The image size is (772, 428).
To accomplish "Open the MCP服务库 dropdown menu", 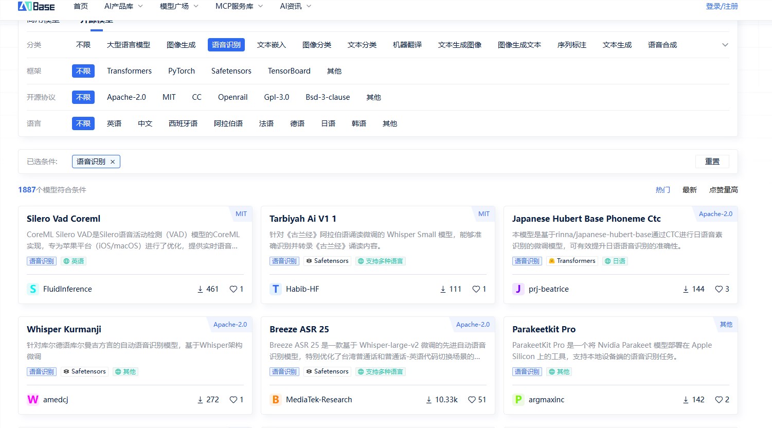I will pos(239,6).
